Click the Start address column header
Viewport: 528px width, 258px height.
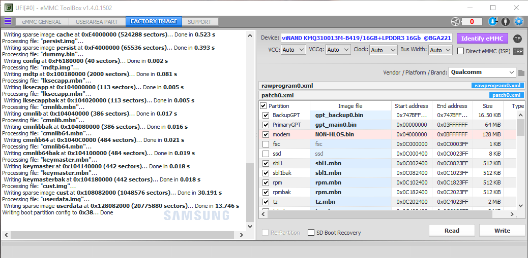click(412, 105)
